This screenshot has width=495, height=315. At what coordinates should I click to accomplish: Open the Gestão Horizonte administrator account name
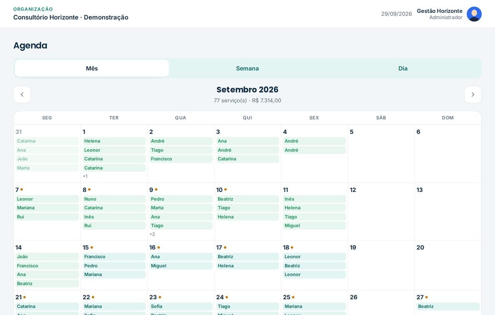(440, 11)
